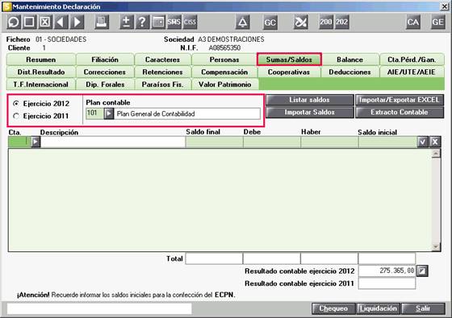This screenshot has height=318, width=452.
Task: Go to previous record with left arrow
Action: pos(61,23)
